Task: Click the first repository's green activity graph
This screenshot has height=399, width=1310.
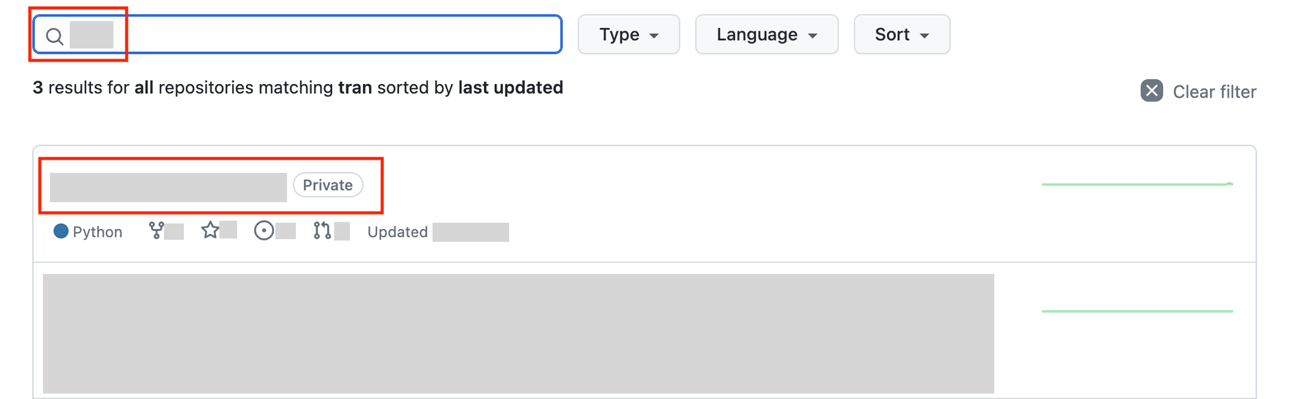Action: click(1137, 184)
